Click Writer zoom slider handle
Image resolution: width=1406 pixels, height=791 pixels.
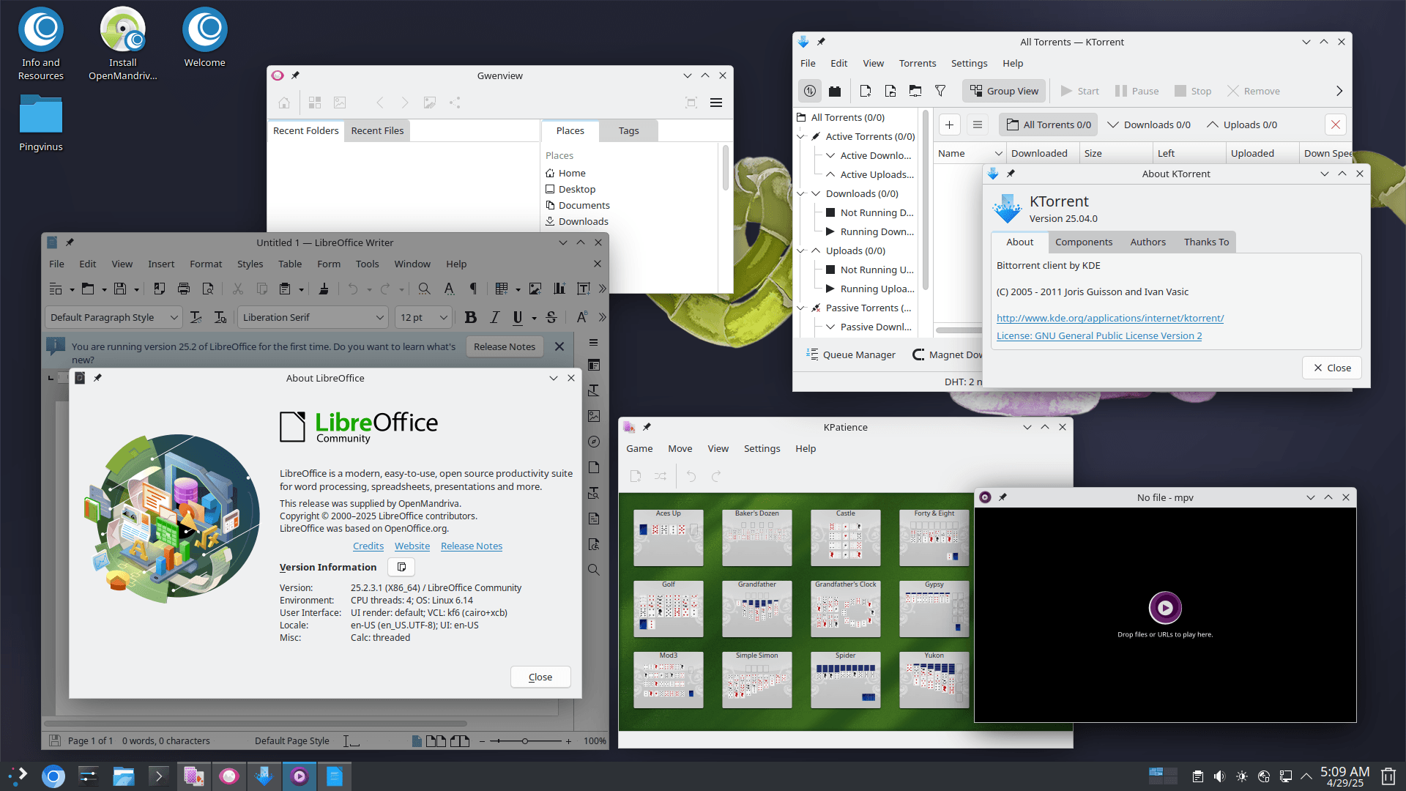click(x=524, y=741)
